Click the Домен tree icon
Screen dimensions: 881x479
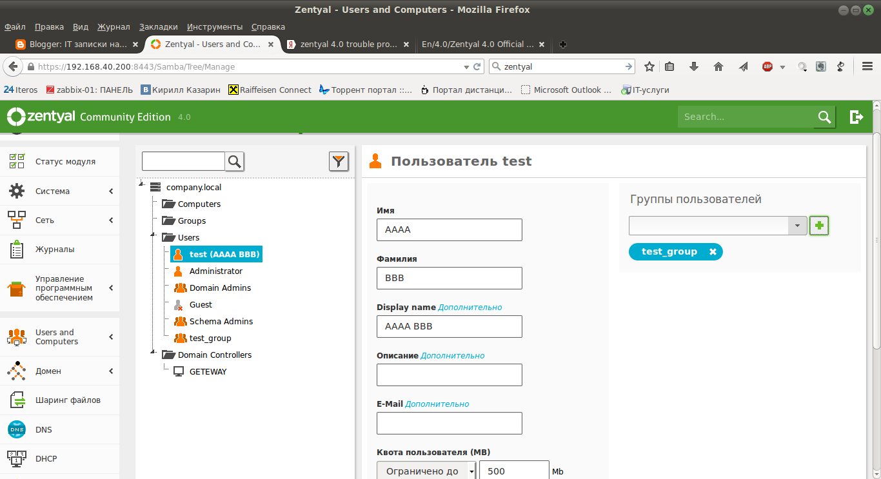point(17,371)
